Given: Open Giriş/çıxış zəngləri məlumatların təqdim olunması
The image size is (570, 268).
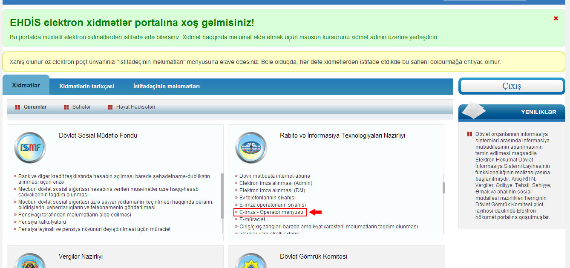Looking at the screenshot, I should 328,227.
